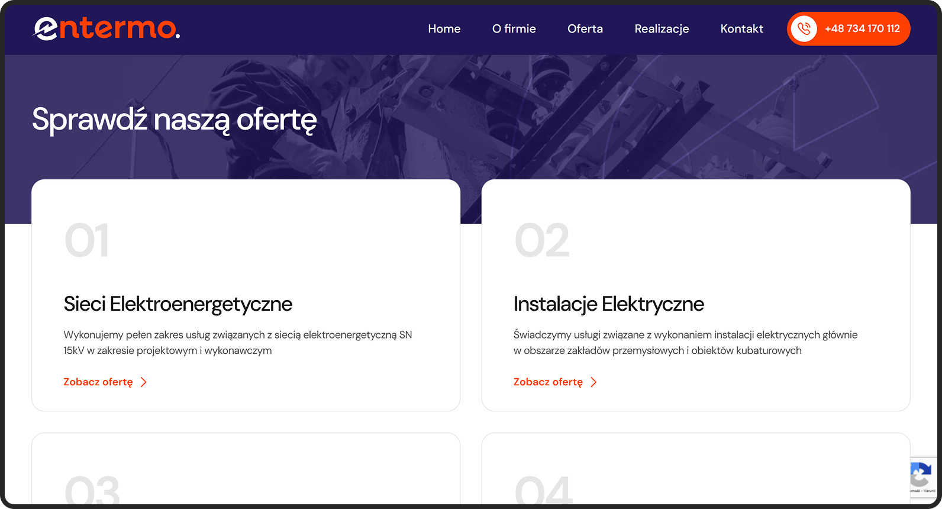Open the Oferta menu item

tap(585, 28)
